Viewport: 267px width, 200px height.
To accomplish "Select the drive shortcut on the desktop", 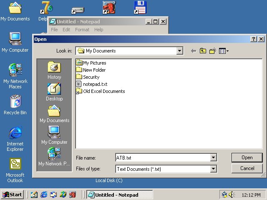I will point(78,10).
